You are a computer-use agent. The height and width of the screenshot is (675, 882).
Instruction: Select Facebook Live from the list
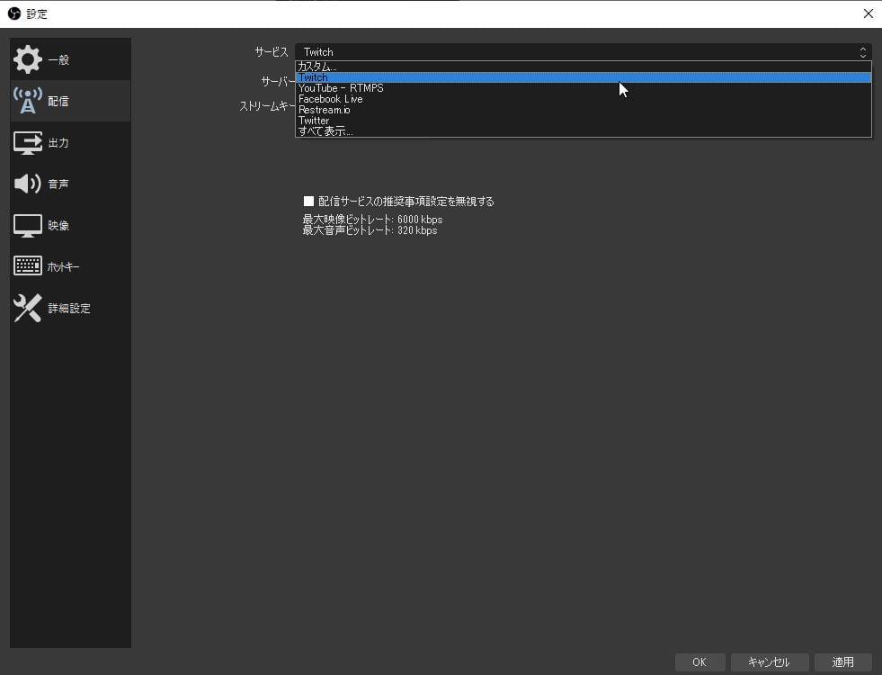(x=331, y=99)
